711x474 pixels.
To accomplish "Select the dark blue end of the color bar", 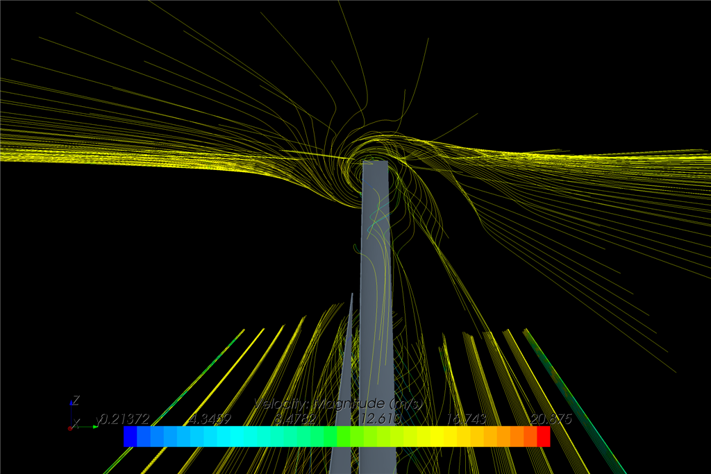I will pyautogui.click(x=130, y=437).
